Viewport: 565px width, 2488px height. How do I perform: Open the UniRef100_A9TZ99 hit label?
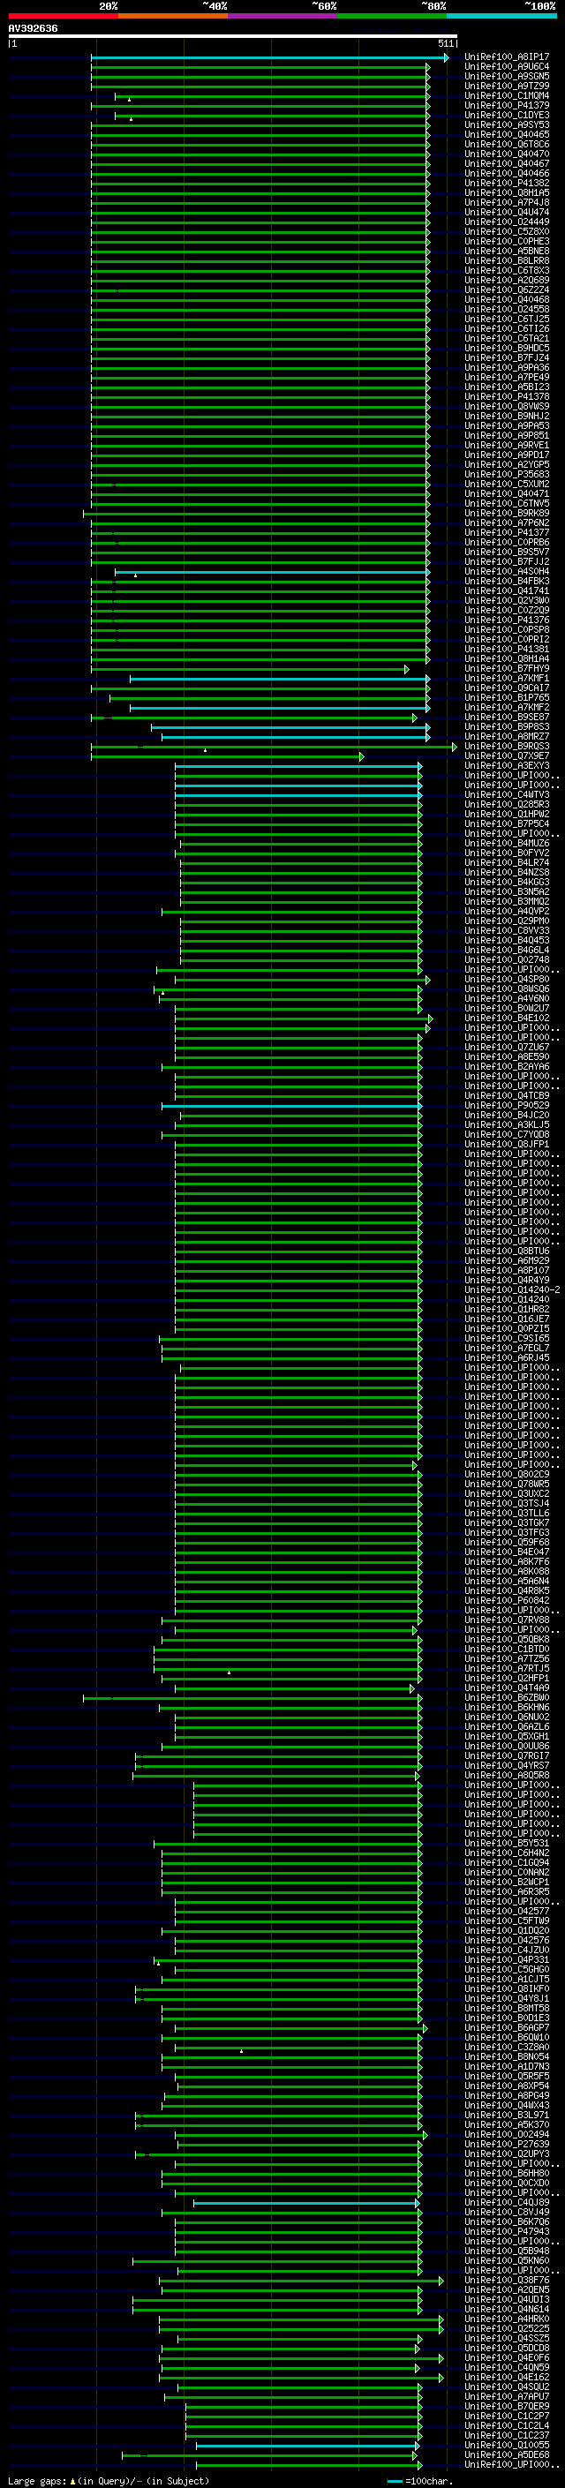506,86
